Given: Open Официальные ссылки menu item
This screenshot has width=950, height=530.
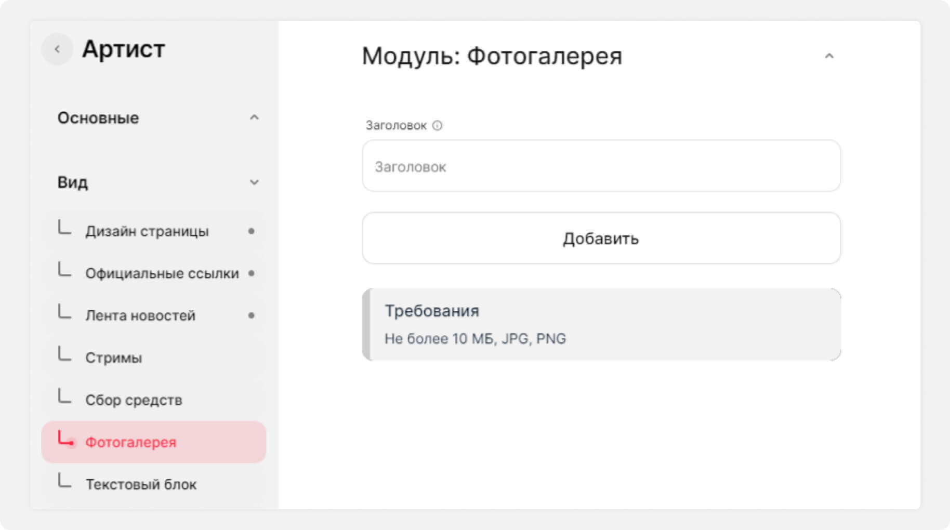Looking at the screenshot, I should 162,273.
